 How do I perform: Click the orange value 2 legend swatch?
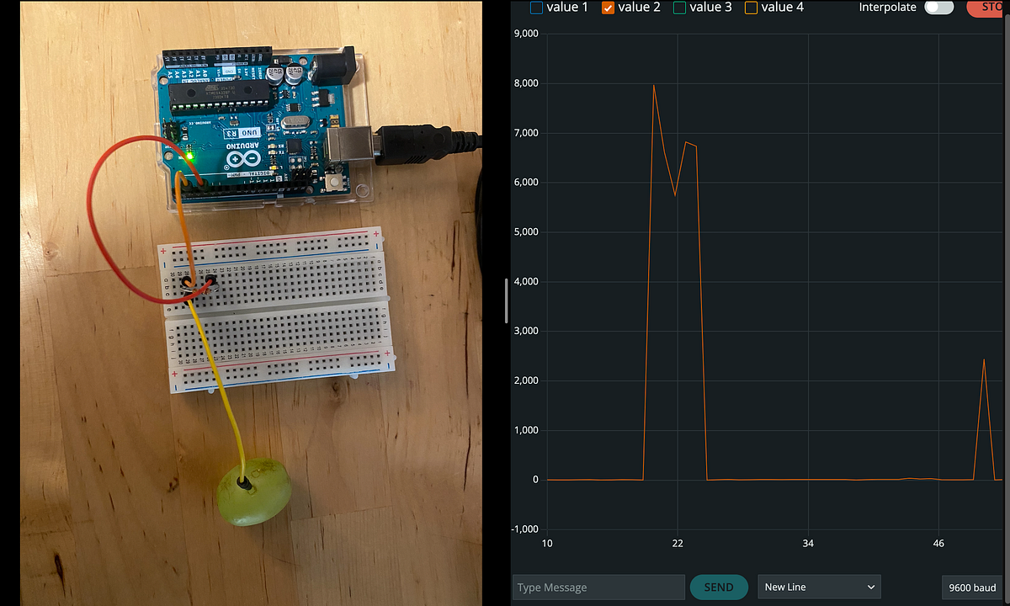click(609, 8)
